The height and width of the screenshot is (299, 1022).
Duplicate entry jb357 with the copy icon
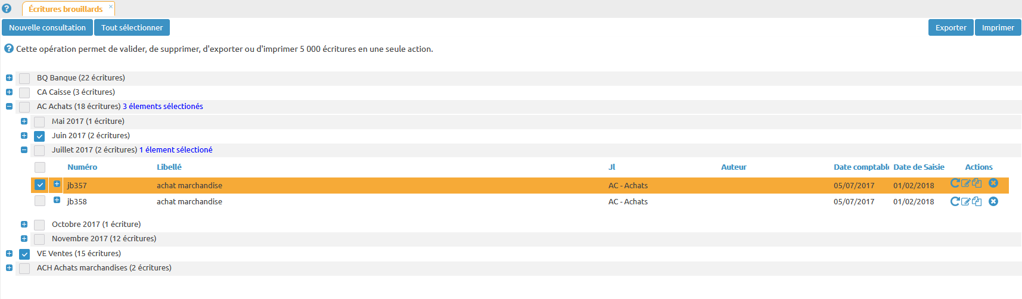pyautogui.click(x=977, y=183)
